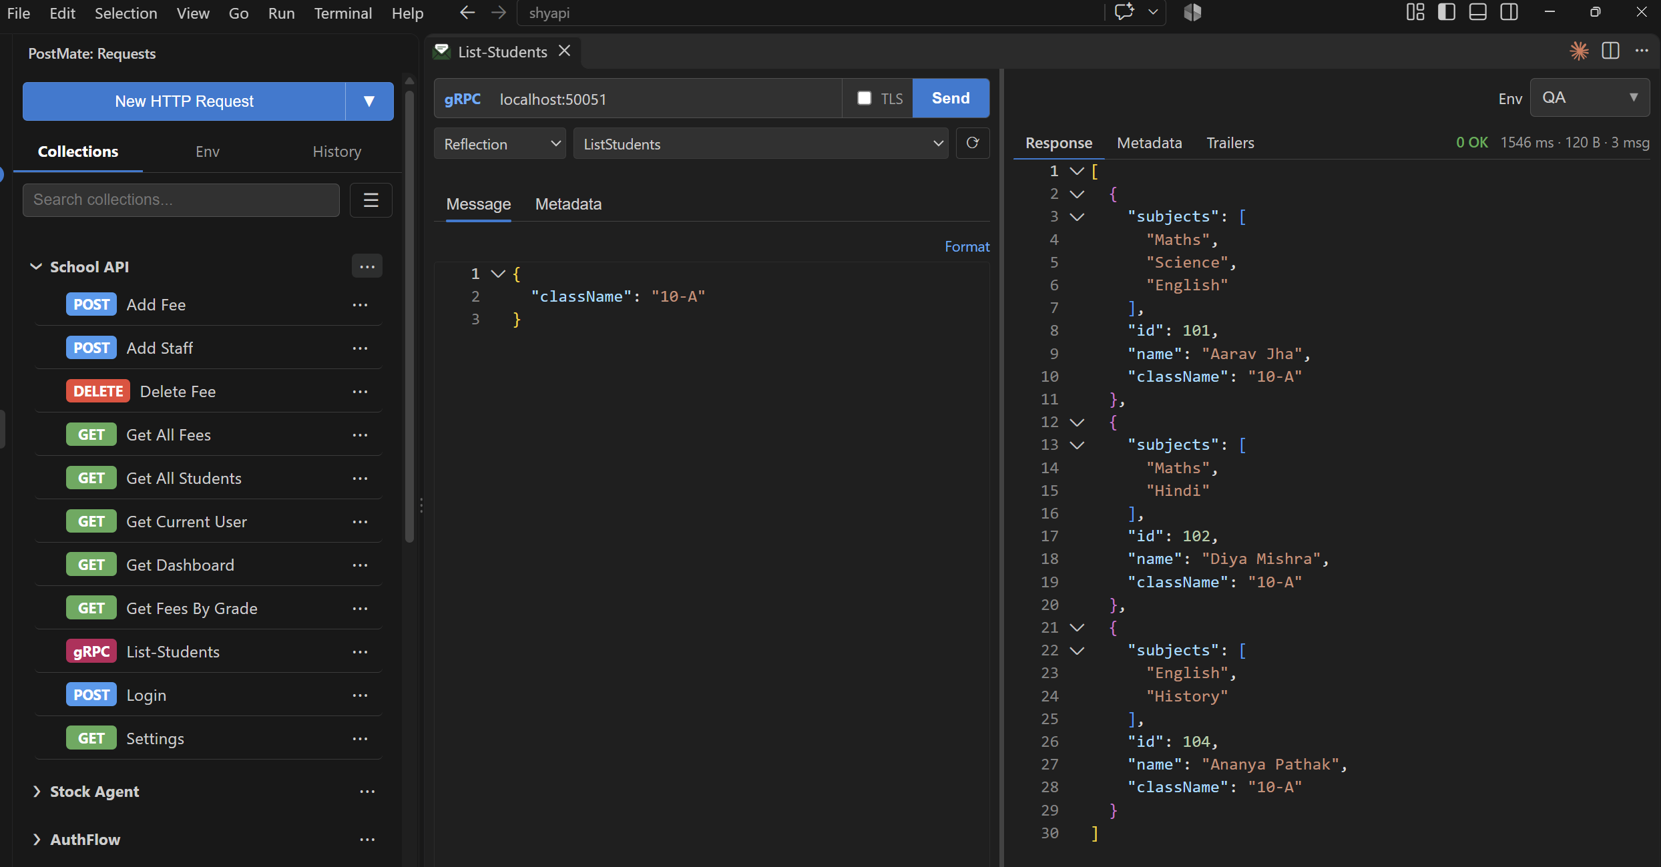Open the New HTTP Request dropdown arrow
Screen dimensions: 1661x867
[369, 101]
